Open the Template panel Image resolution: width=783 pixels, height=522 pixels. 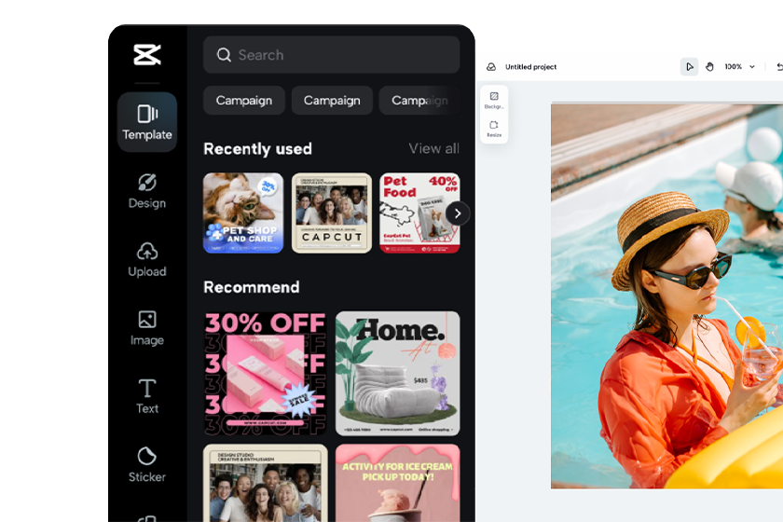click(147, 122)
